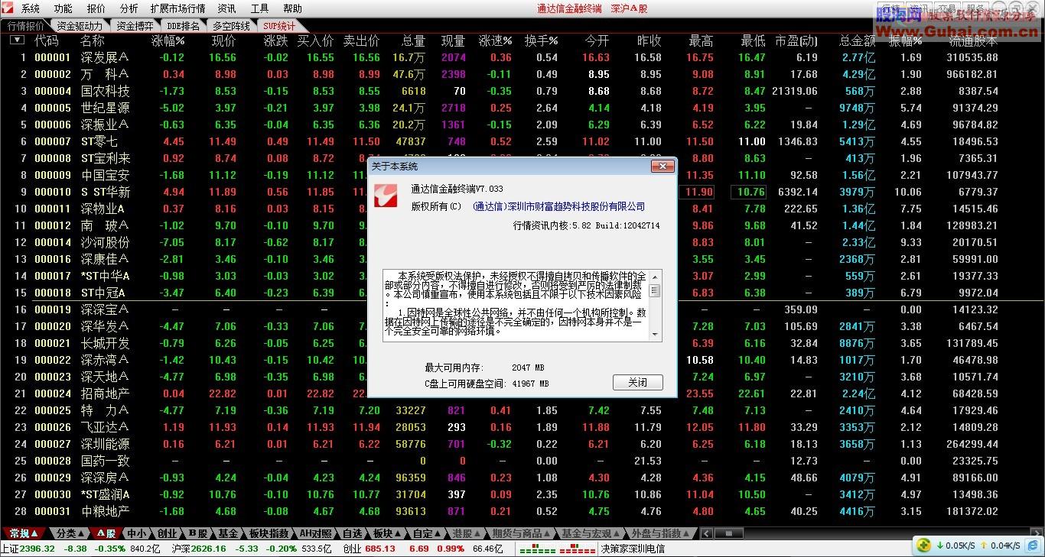Viewport: 1045px width, 557px height.
Task: Click the legal text box's vertical scrollbar thumb
Action: [x=654, y=290]
